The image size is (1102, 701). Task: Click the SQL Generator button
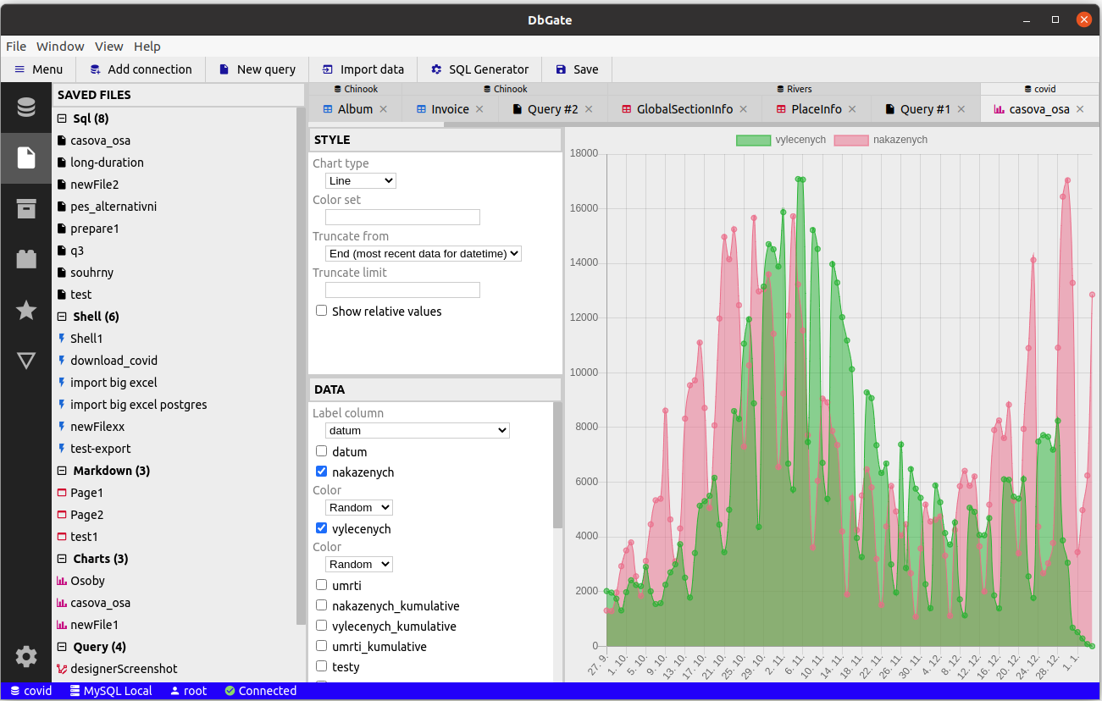pyautogui.click(x=479, y=69)
